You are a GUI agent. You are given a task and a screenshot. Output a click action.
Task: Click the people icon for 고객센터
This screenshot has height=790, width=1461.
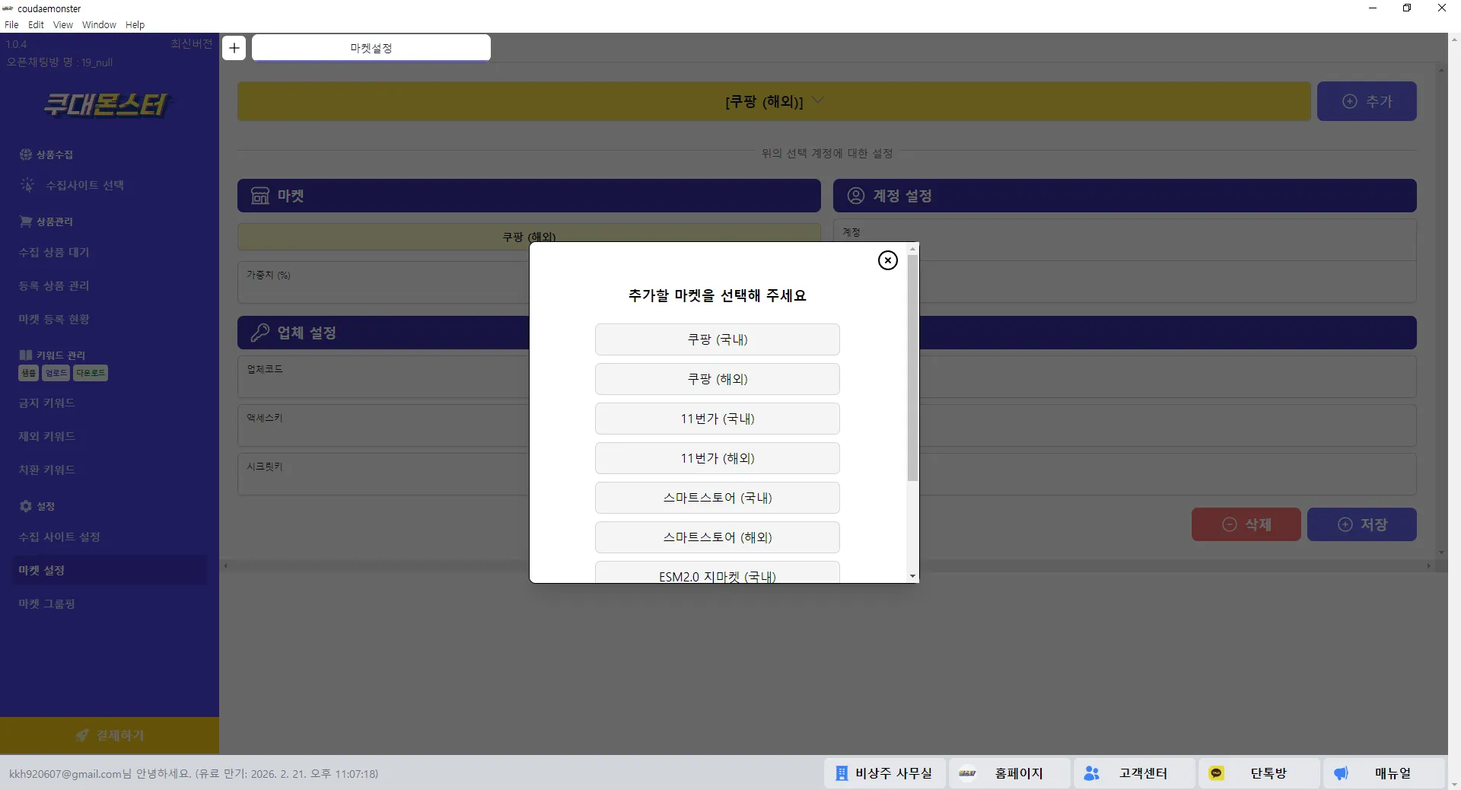[1091, 773]
